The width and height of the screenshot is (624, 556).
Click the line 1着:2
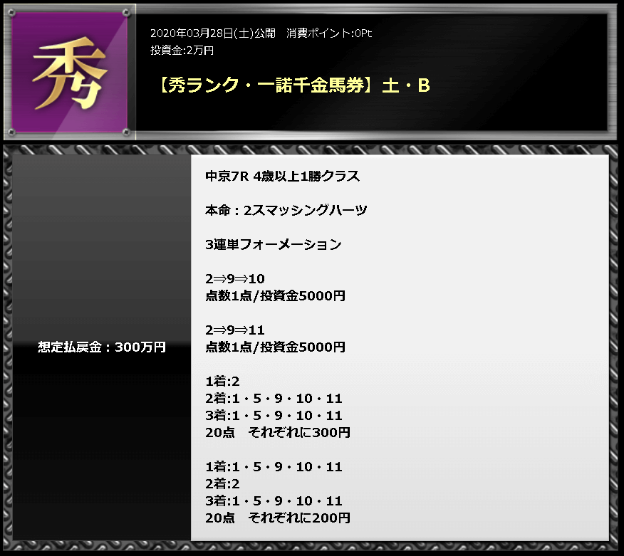(x=222, y=382)
